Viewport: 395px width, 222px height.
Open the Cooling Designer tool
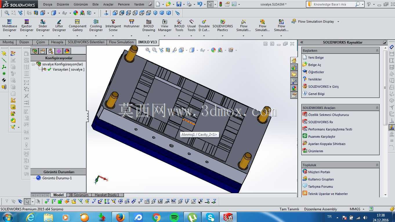96,26
